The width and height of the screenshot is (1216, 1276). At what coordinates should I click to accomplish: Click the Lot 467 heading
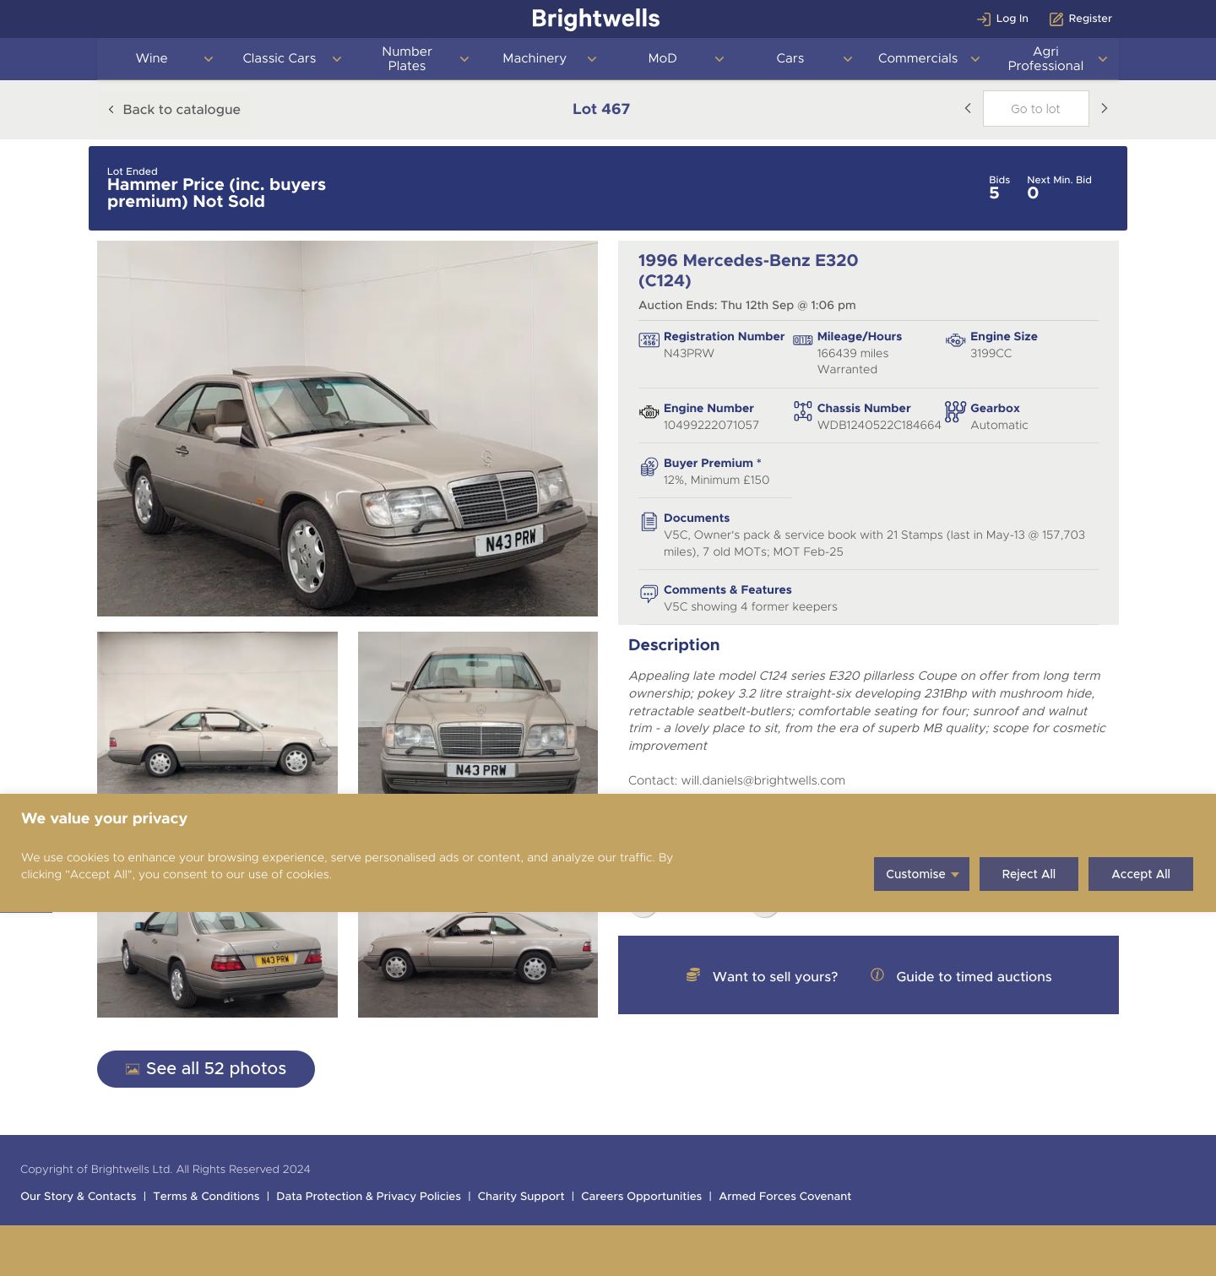point(601,109)
